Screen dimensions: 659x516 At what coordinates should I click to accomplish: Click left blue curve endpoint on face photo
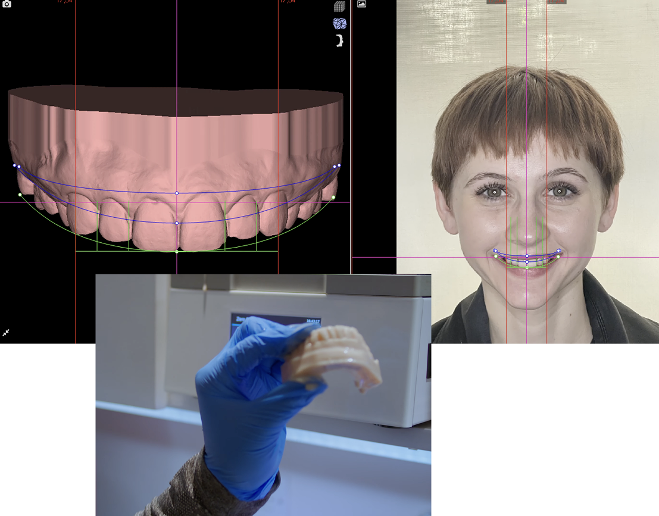[495, 251]
